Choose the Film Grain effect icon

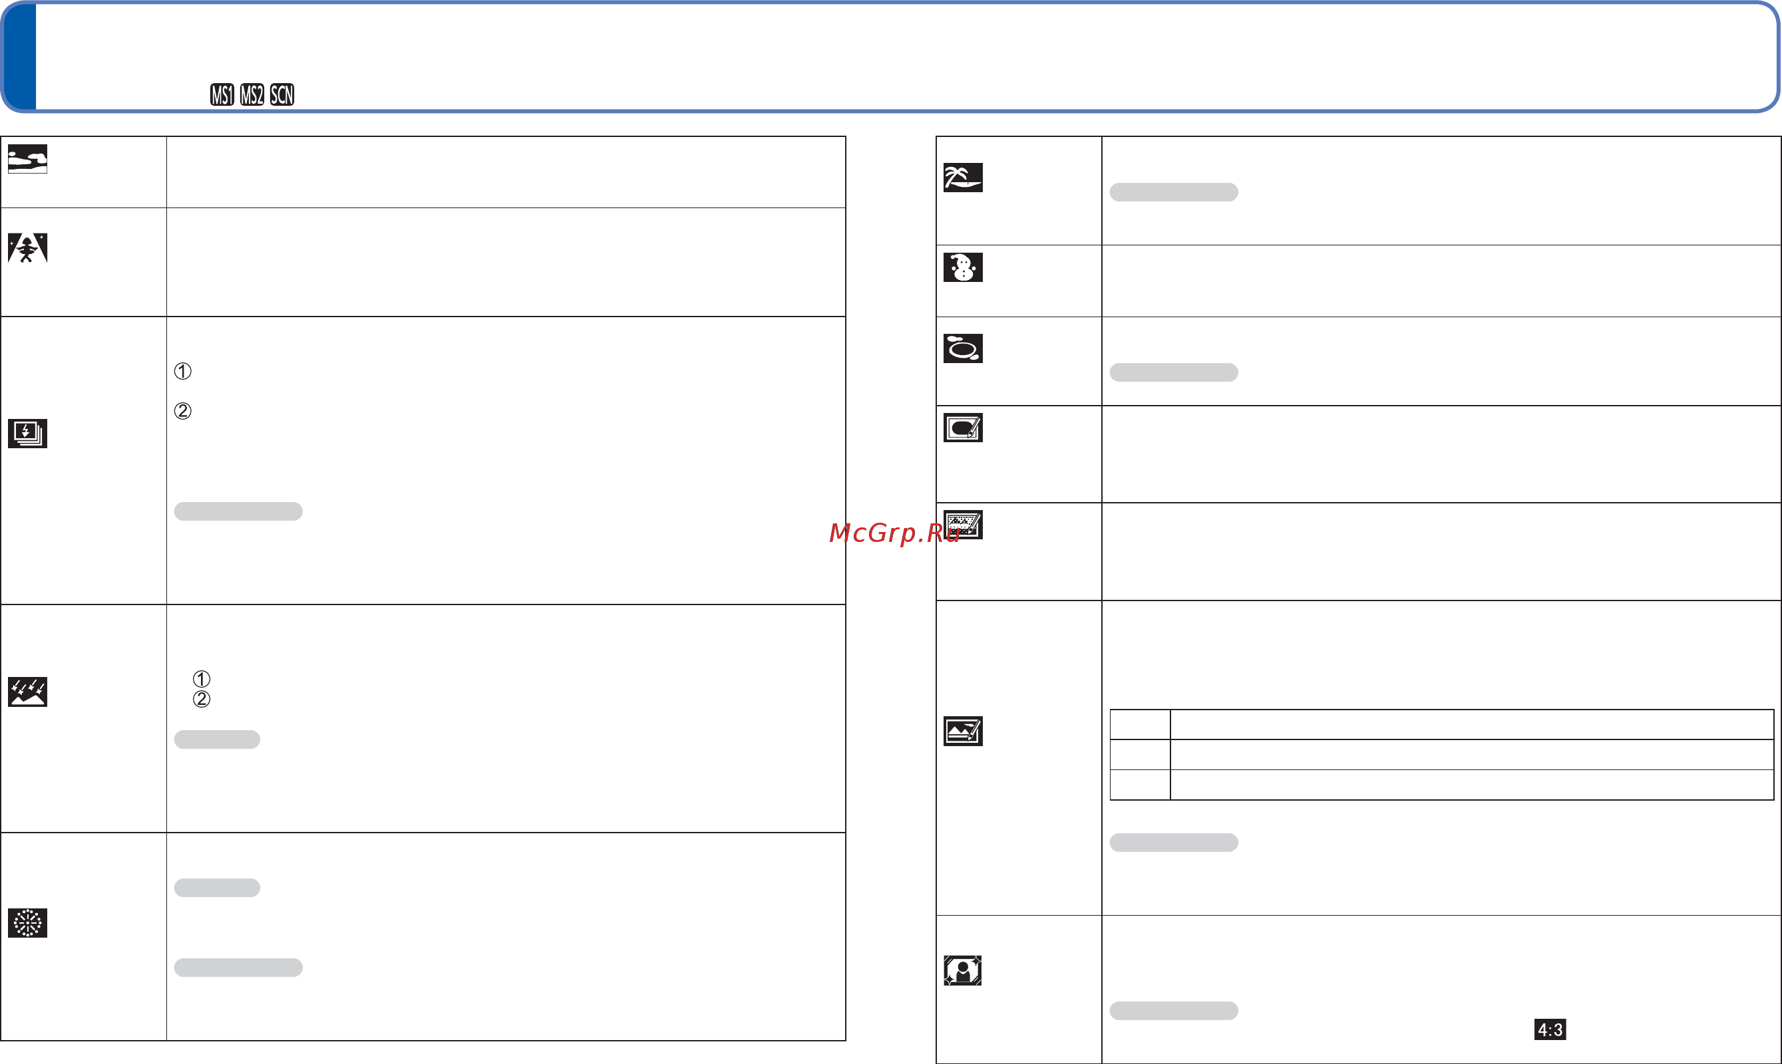click(963, 525)
